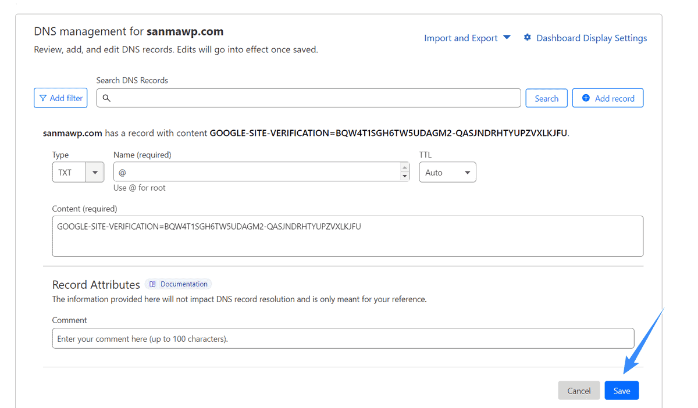
Task: Click the "Search DNS Records" label
Action: pos(132,80)
